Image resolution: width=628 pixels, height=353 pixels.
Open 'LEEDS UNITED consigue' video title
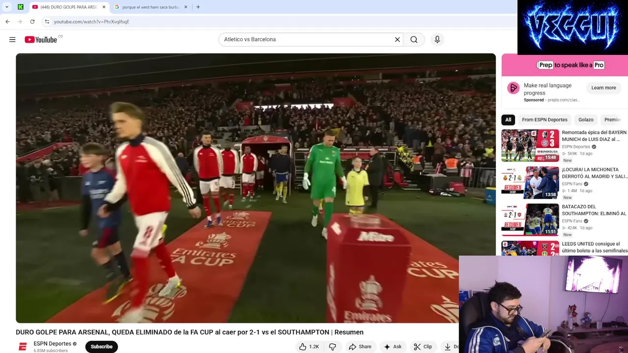coord(595,247)
